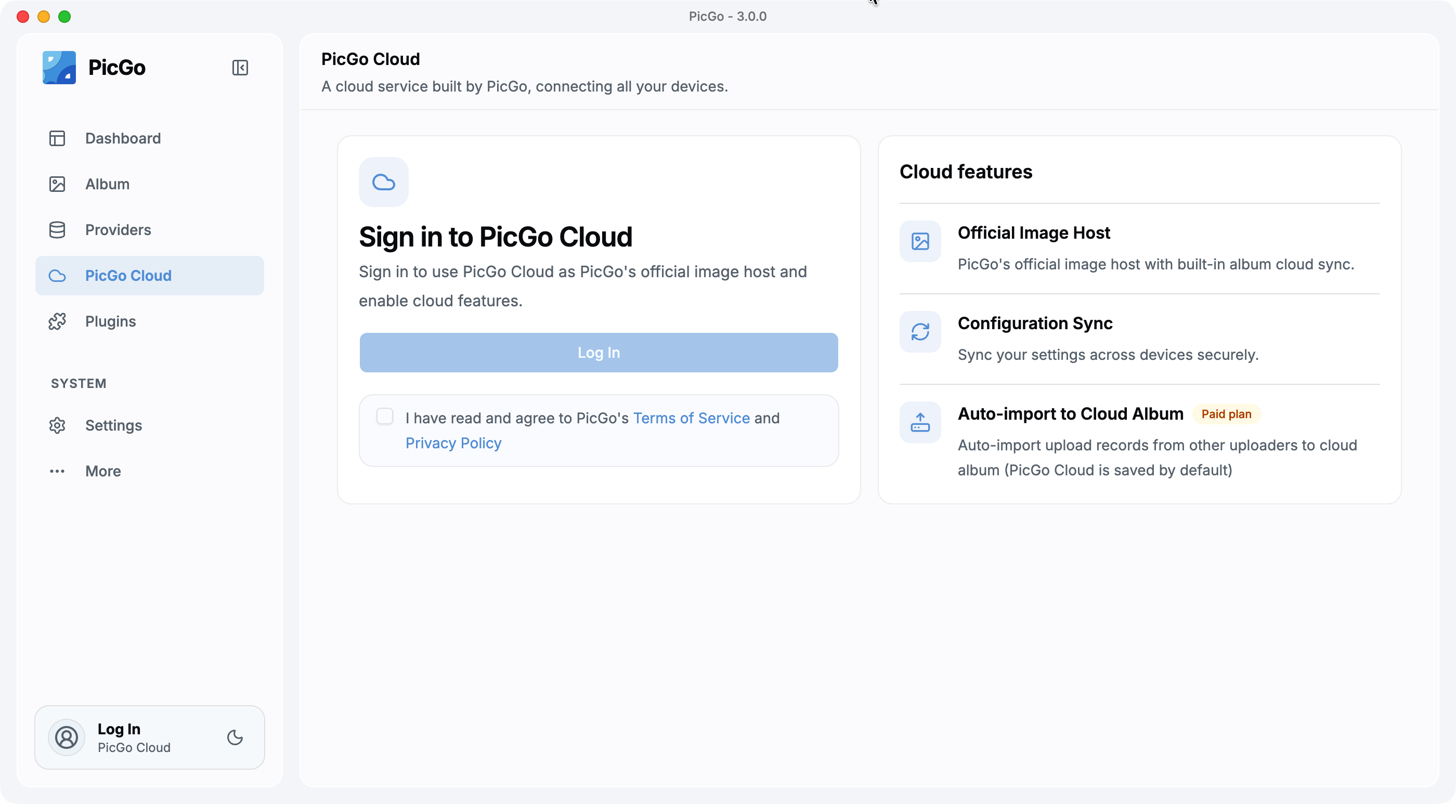Click the Paid plan badge
This screenshot has height=804, width=1456.
tap(1227, 414)
